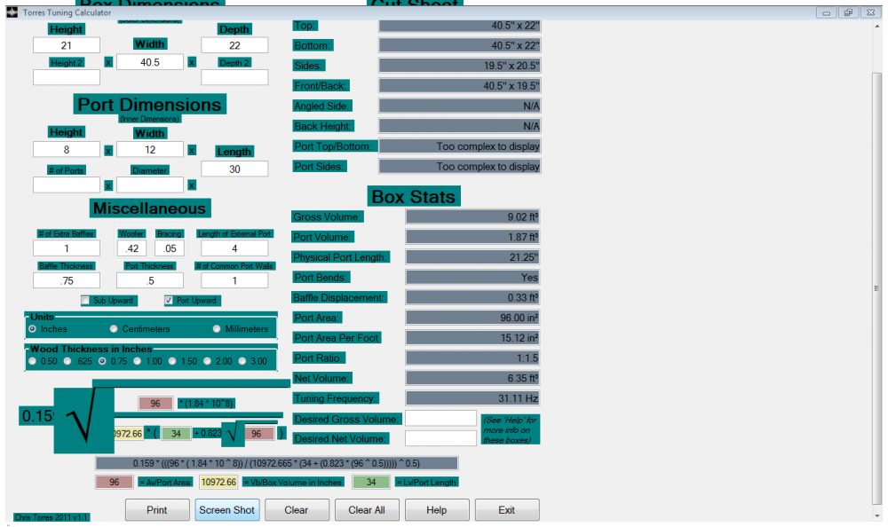Switch units to Centimeters
Image resolution: width=888 pixels, height=527 pixels.
pyautogui.click(x=114, y=329)
